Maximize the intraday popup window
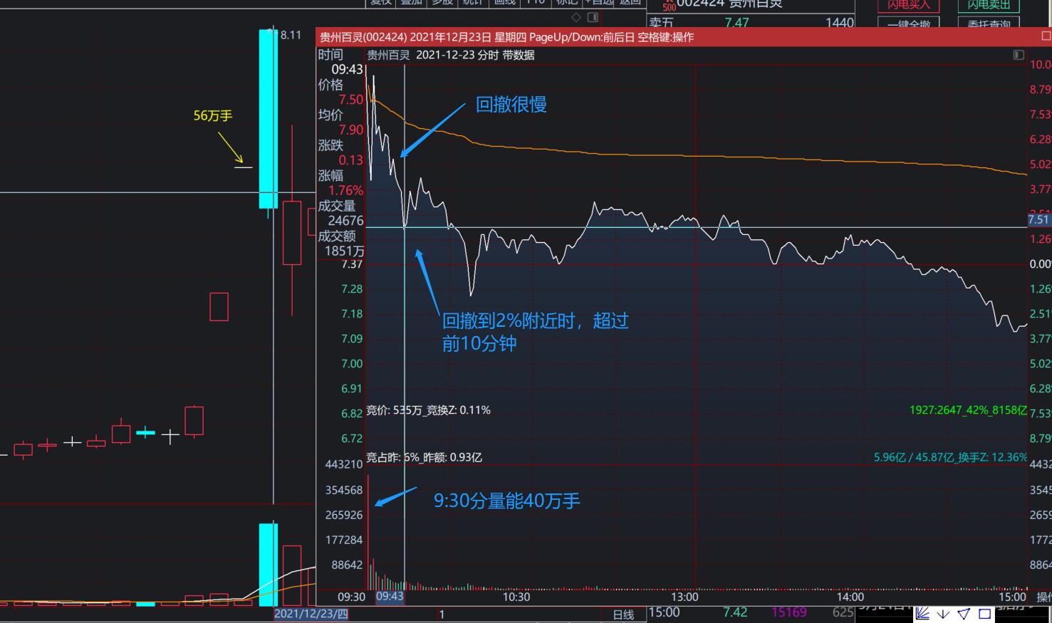This screenshot has width=1052, height=623. 1046,36
